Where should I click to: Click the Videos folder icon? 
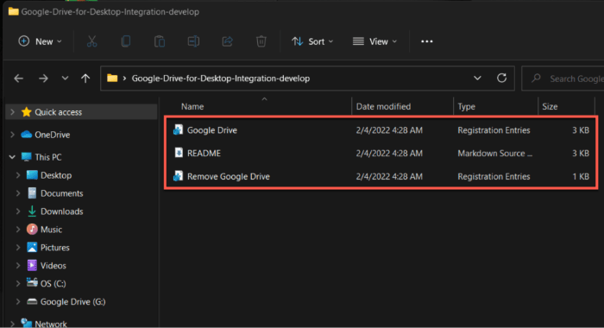pos(32,266)
